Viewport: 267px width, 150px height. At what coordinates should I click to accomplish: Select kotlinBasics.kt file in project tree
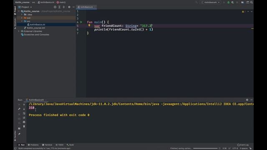click(x=38, y=25)
